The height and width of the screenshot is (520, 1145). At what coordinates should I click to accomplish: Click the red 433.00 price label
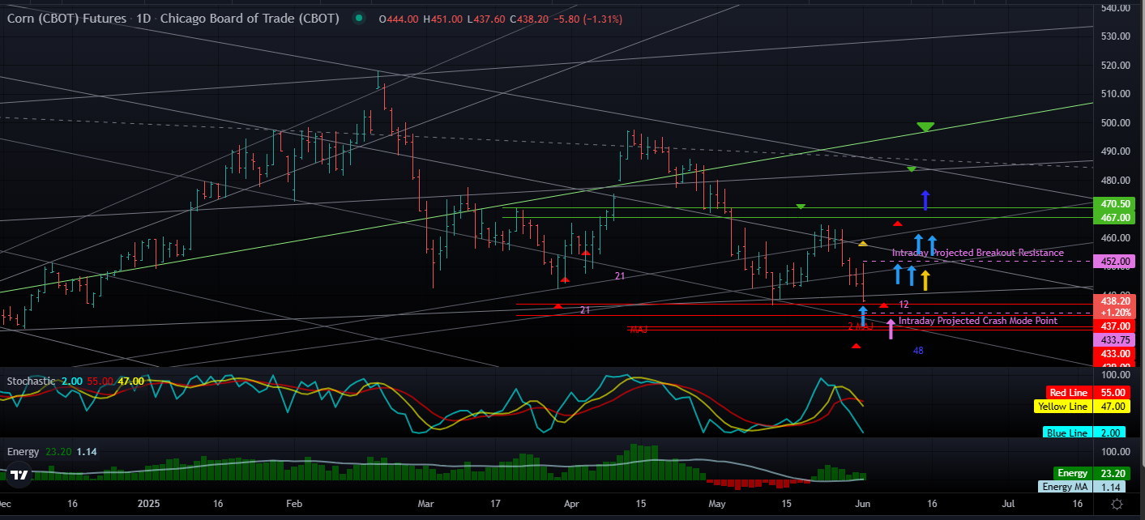click(x=1116, y=354)
